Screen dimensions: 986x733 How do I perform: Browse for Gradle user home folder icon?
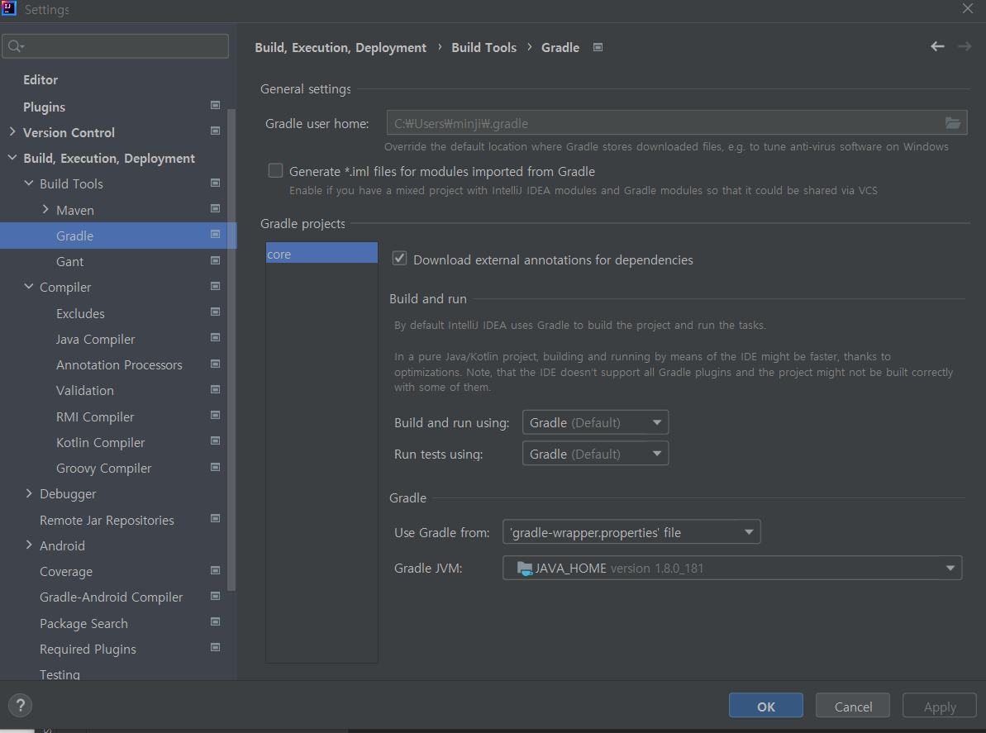pos(953,123)
